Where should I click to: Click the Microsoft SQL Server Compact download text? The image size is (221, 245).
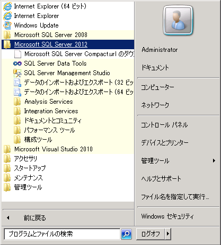[x=79, y=54]
